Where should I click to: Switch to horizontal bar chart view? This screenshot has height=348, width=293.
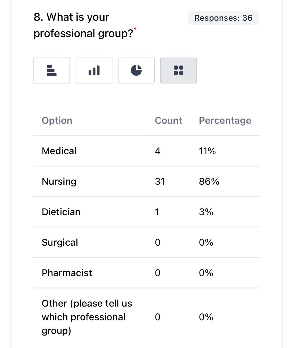pyautogui.click(x=52, y=70)
